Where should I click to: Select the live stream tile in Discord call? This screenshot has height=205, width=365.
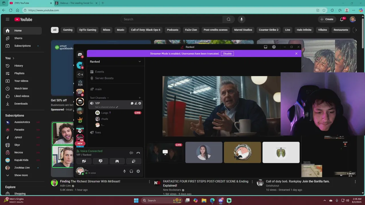165,152
